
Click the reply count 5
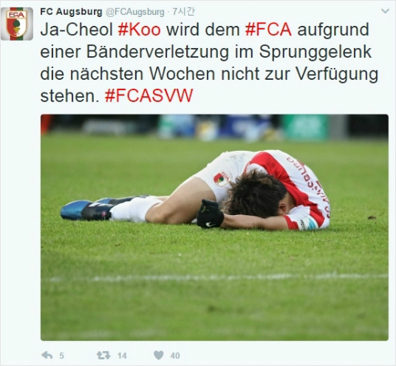61,356
